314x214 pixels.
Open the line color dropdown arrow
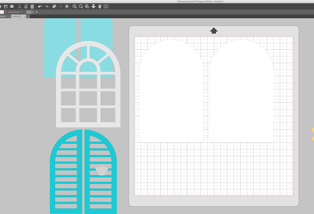click(x=5, y=12)
